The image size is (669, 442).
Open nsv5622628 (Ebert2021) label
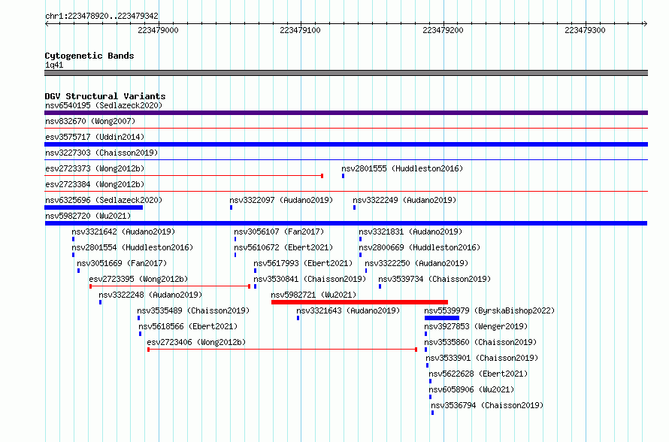(478, 374)
